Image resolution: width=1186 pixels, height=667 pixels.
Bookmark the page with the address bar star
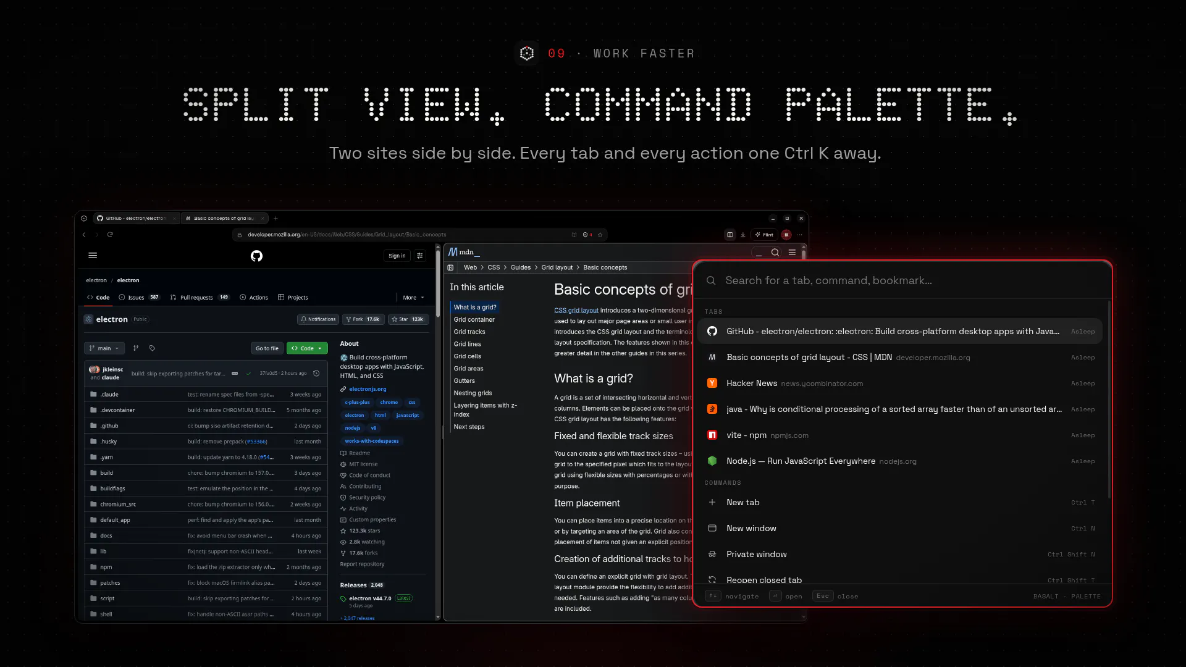coord(600,235)
